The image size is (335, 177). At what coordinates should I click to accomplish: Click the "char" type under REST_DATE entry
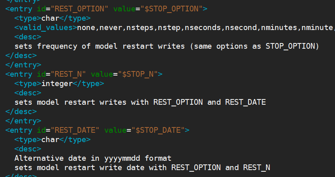50,140
